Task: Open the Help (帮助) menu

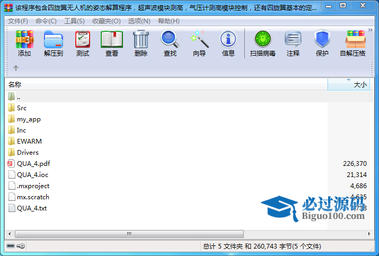Action: [169, 21]
